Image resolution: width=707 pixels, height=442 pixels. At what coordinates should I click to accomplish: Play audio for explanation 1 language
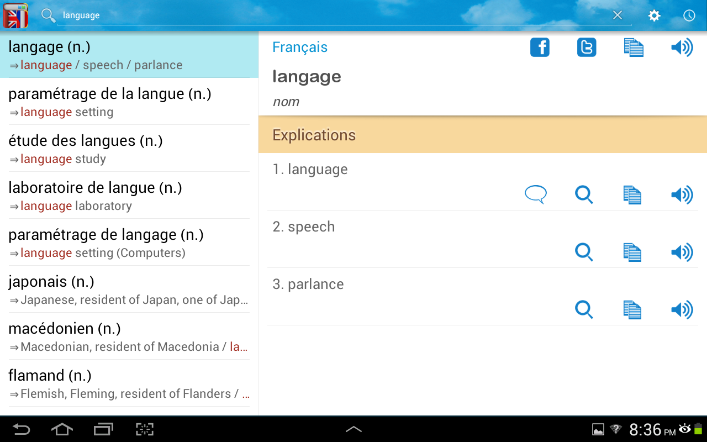tap(682, 194)
